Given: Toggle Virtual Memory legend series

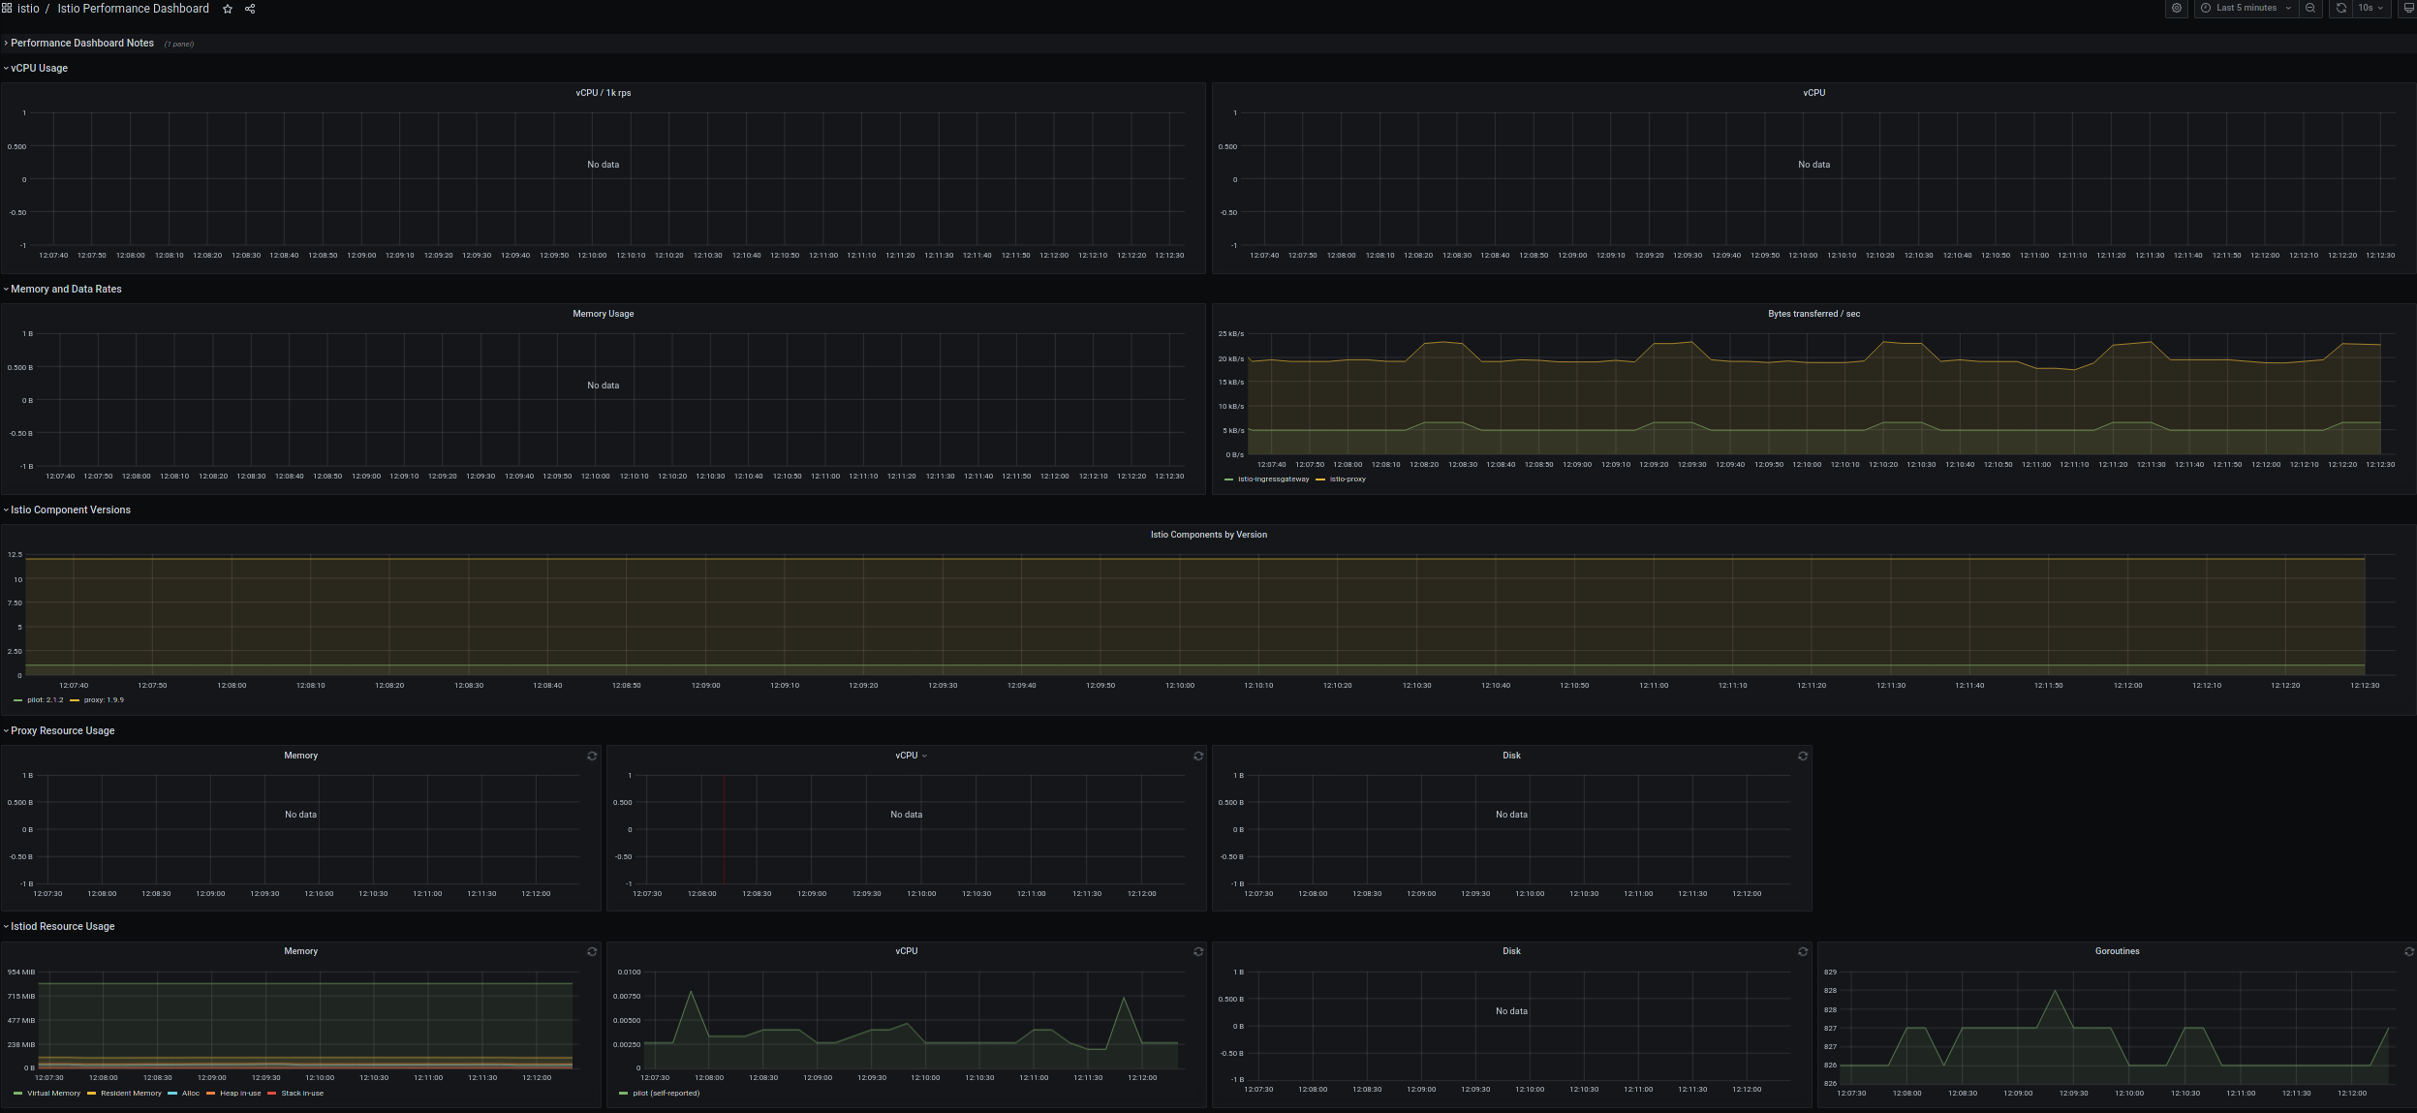Looking at the screenshot, I should pyautogui.click(x=53, y=1094).
